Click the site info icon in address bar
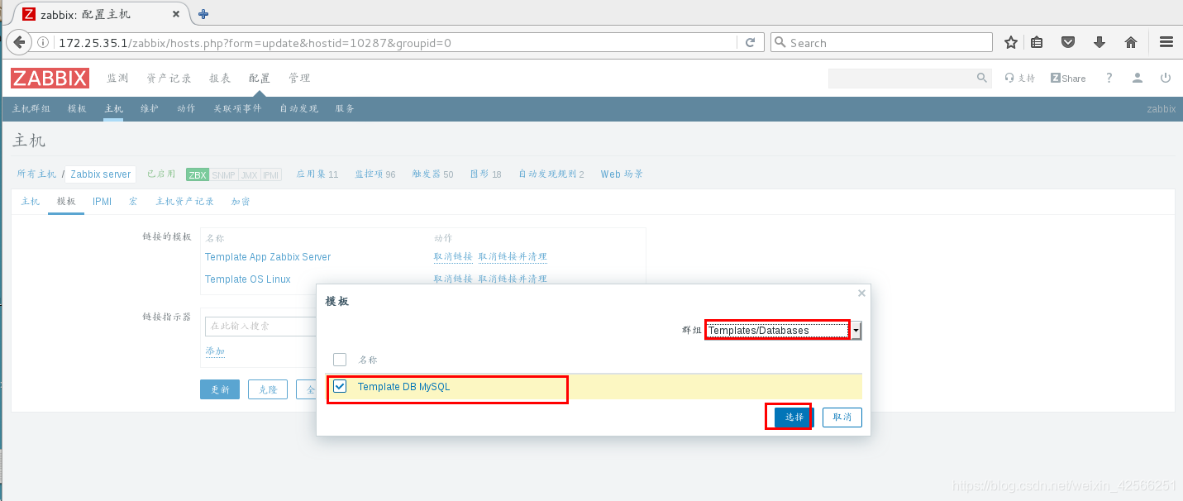Image resolution: width=1183 pixels, height=501 pixels. [44, 43]
